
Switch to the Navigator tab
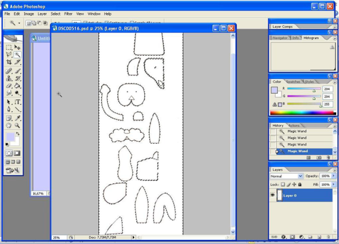(280, 38)
